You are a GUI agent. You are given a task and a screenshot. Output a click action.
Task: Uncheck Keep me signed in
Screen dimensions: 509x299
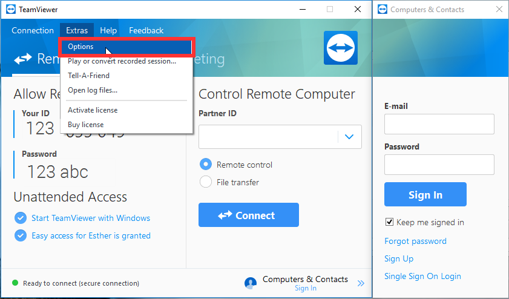(389, 222)
